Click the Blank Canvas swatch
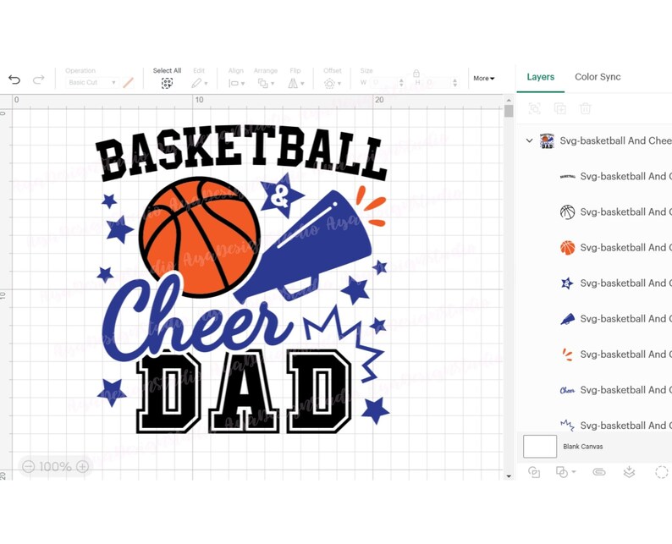672x544 pixels. pyautogui.click(x=540, y=447)
